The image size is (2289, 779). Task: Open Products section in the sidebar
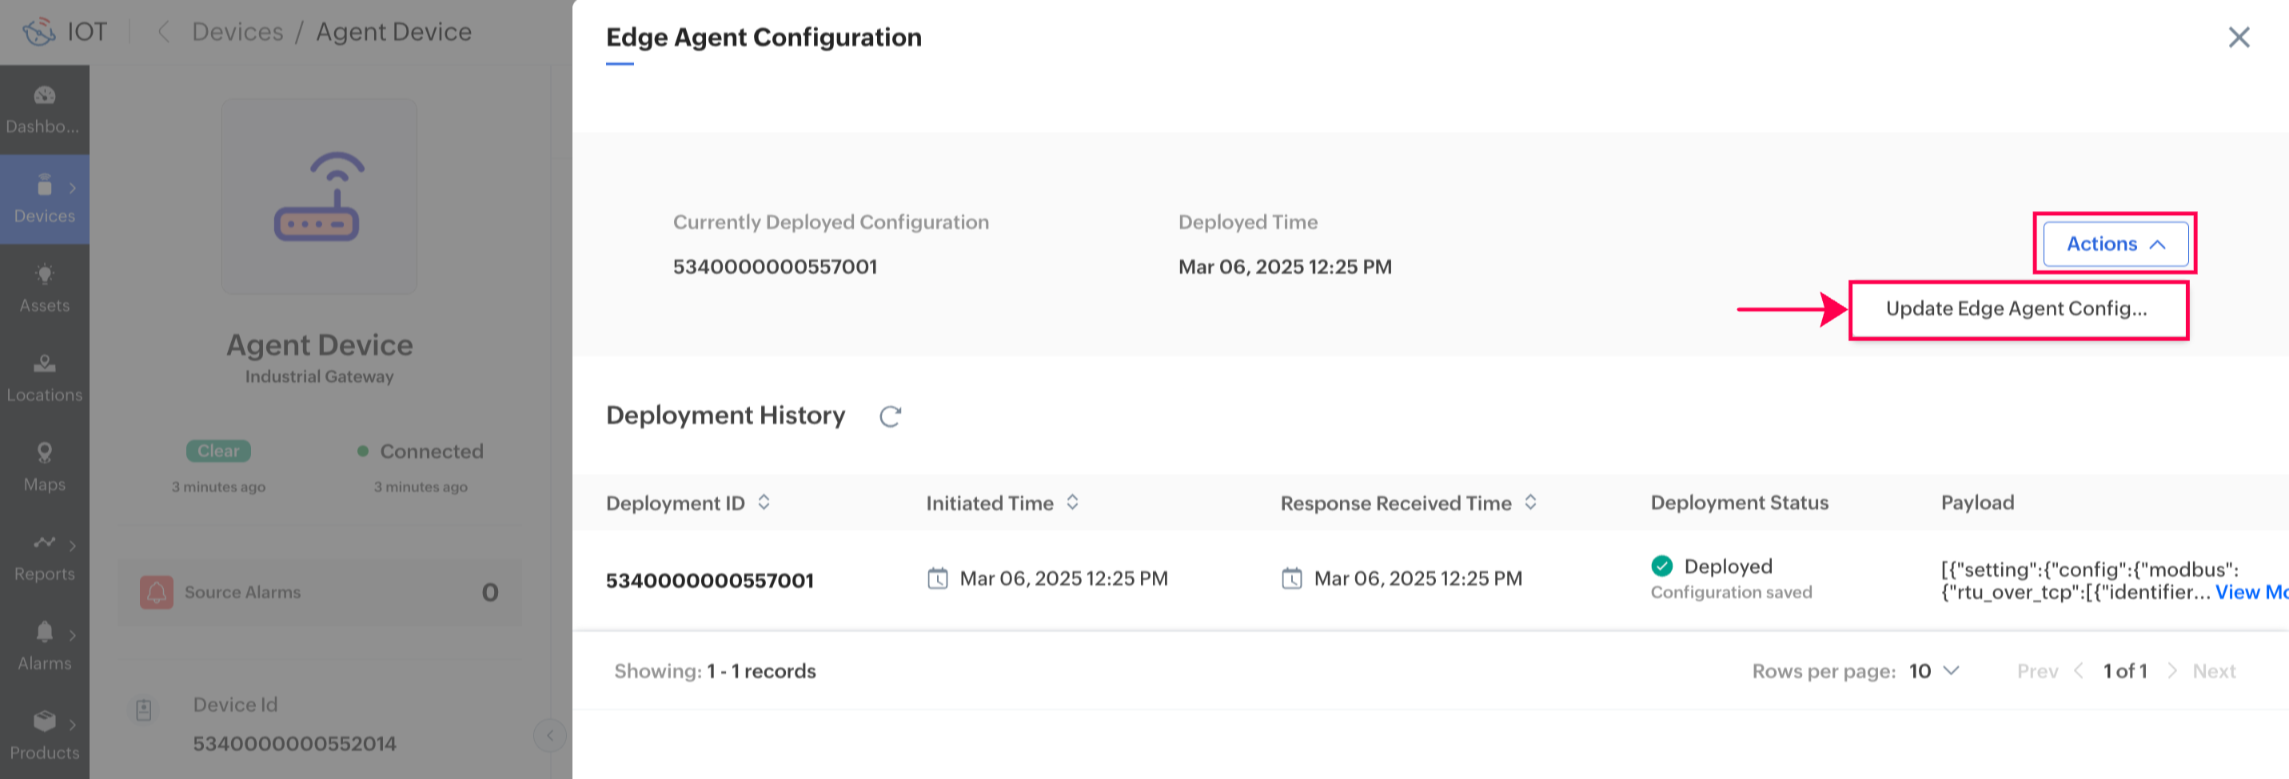coord(45,736)
